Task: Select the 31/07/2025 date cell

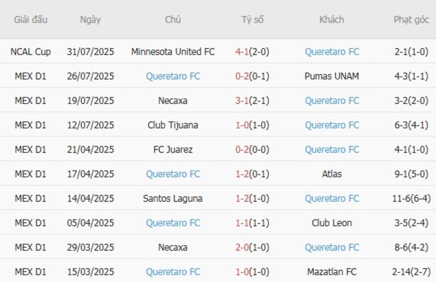Action: coord(91,52)
